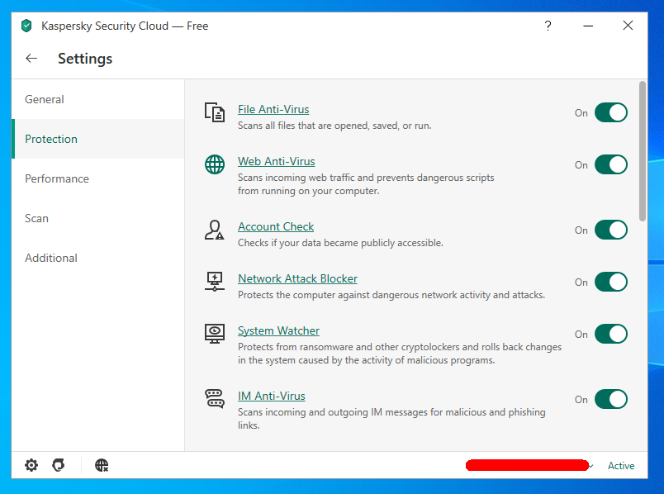Image resolution: width=664 pixels, height=494 pixels.
Task: Click the Active license status text
Action: tap(621, 466)
